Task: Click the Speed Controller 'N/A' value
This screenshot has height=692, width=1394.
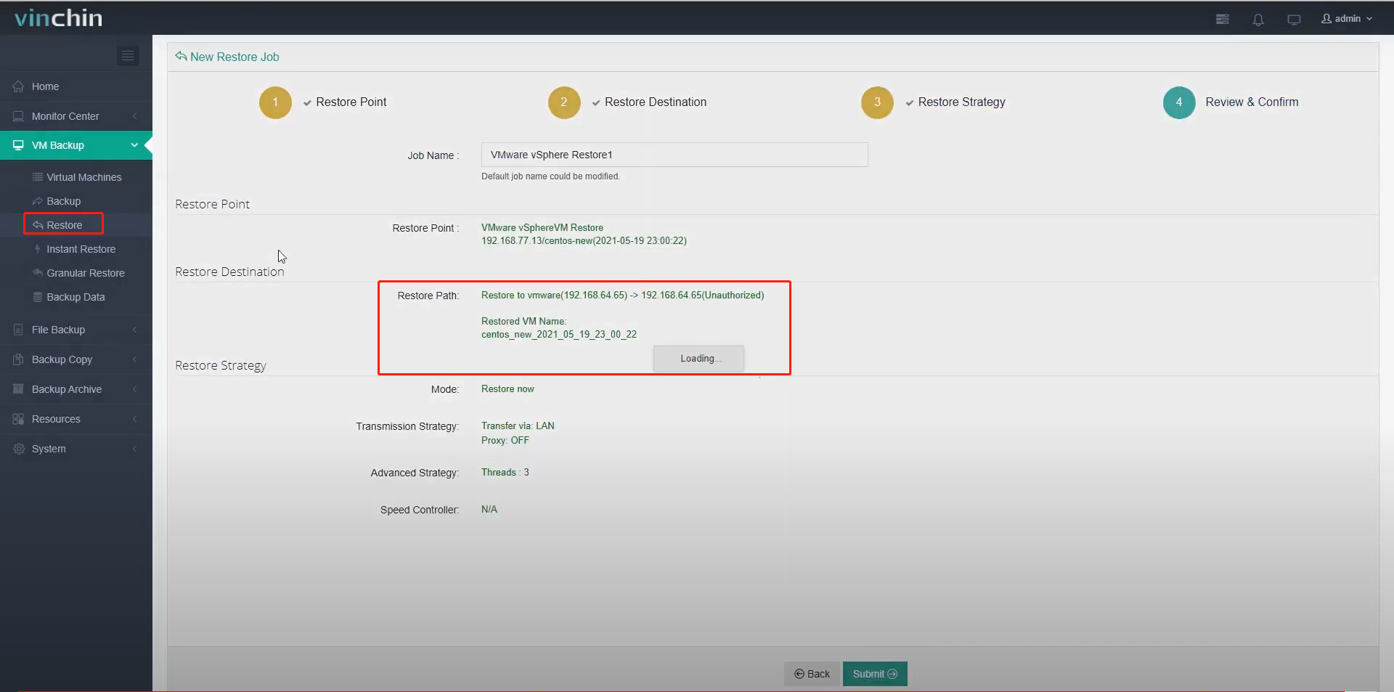Action: click(x=489, y=510)
